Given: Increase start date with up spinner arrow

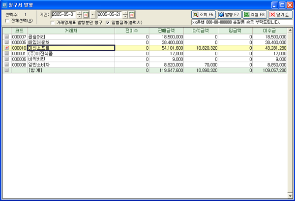Looking at the screenshot, I should [x=80, y=13].
